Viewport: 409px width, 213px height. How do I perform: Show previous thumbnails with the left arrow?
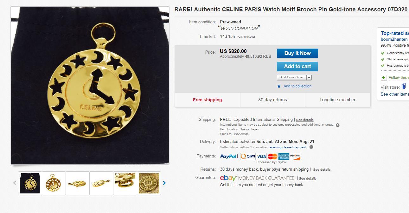(x=15, y=183)
